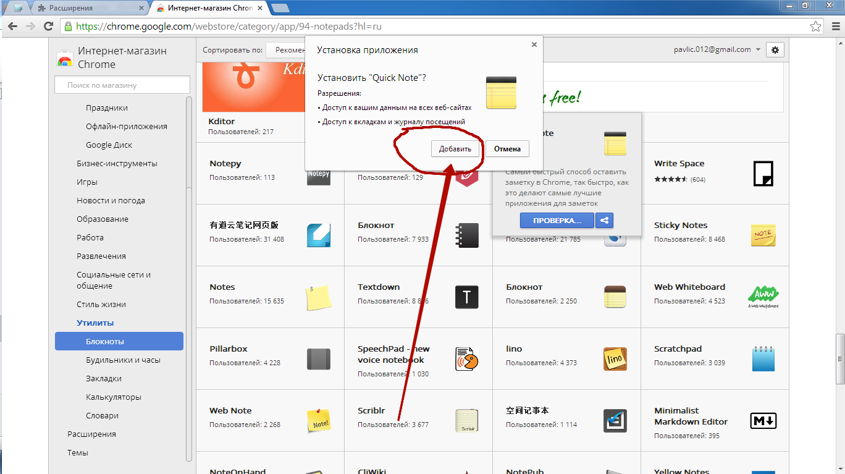Open the Web Note app icon
This screenshot has width=845, height=474.
click(x=319, y=421)
